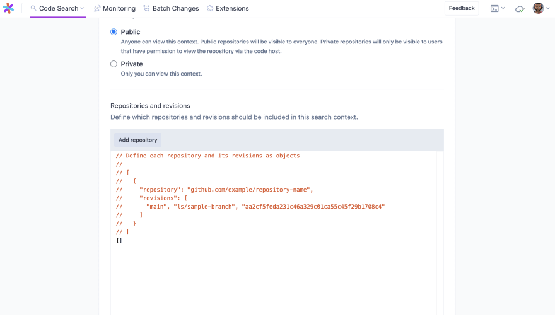This screenshot has width=555, height=315.
Task: Click the "Only you can view this context." text
Action: 161,74
